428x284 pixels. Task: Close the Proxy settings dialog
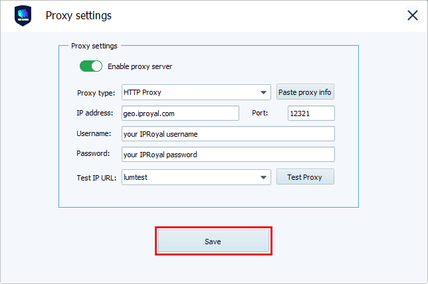click(412, 16)
